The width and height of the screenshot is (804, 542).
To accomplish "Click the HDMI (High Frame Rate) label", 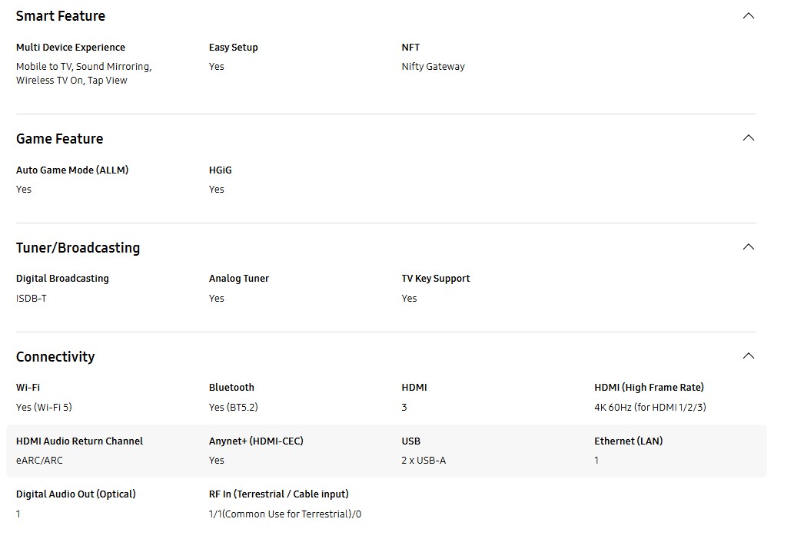I will (x=649, y=388).
